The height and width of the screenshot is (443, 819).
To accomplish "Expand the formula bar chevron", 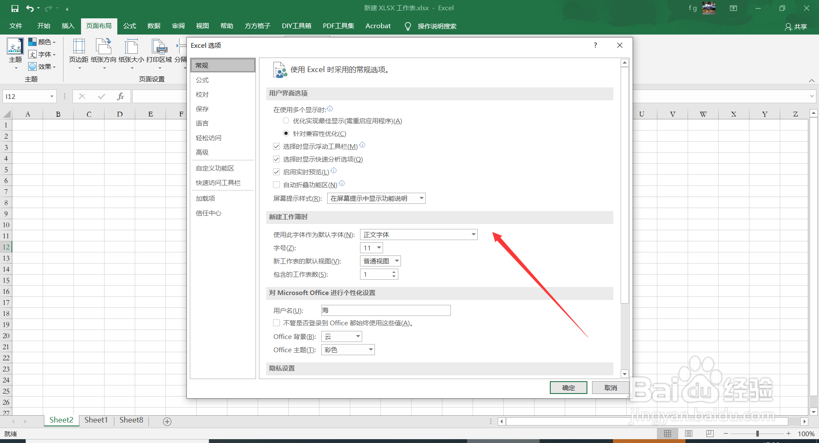I will pyautogui.click(x=812, y=96).
